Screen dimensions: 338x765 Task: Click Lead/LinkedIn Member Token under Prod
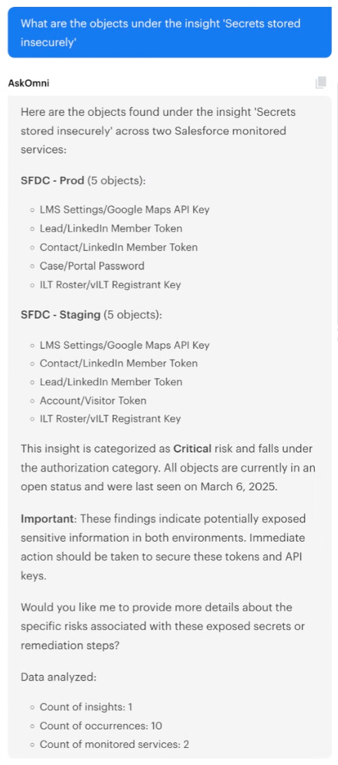pos(111,228)
